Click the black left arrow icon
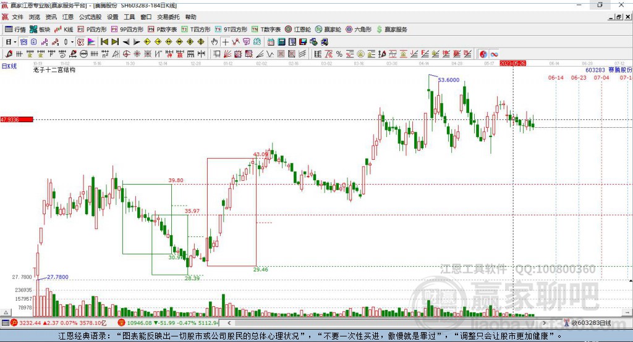 [126, 42]
